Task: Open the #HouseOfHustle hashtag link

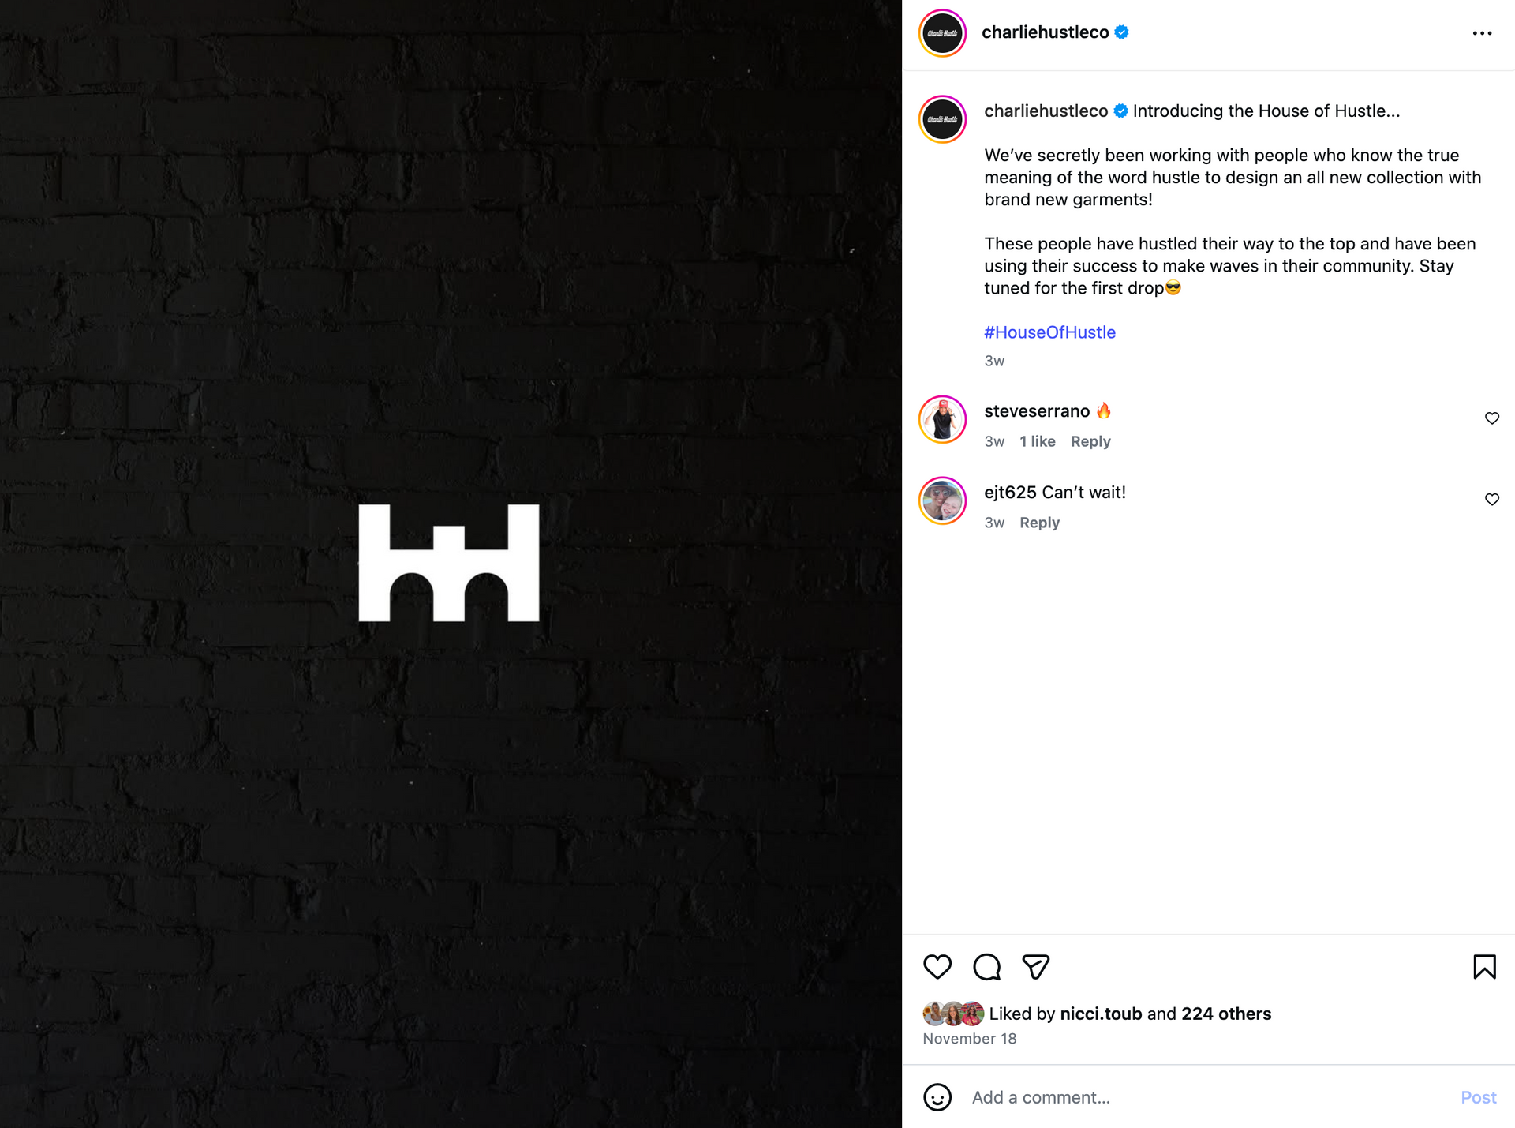Action: tap(1049, 332)
